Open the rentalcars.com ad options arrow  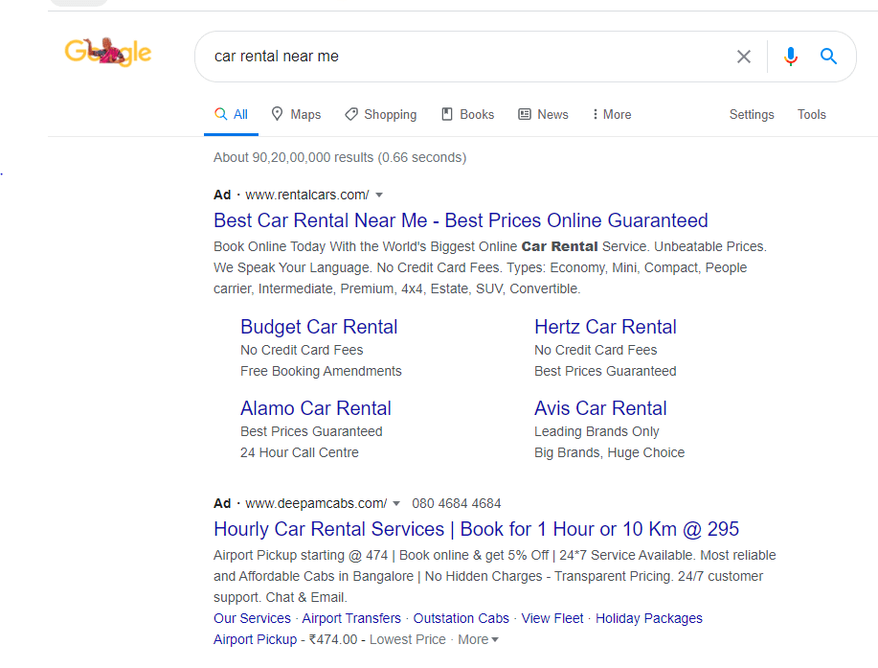[379, 195]
